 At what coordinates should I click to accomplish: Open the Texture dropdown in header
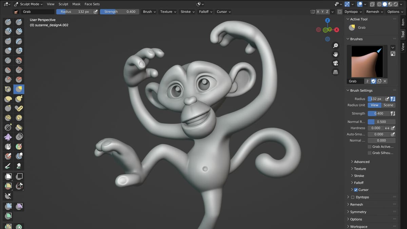pos(168,12)
